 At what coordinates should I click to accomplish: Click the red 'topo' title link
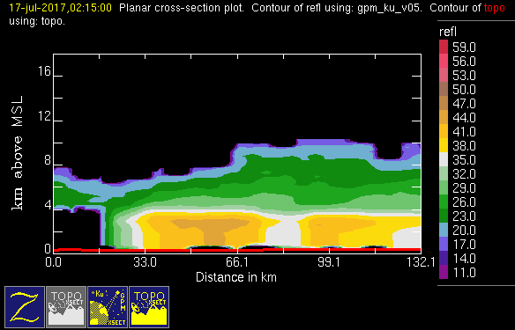tap(494, 8)
